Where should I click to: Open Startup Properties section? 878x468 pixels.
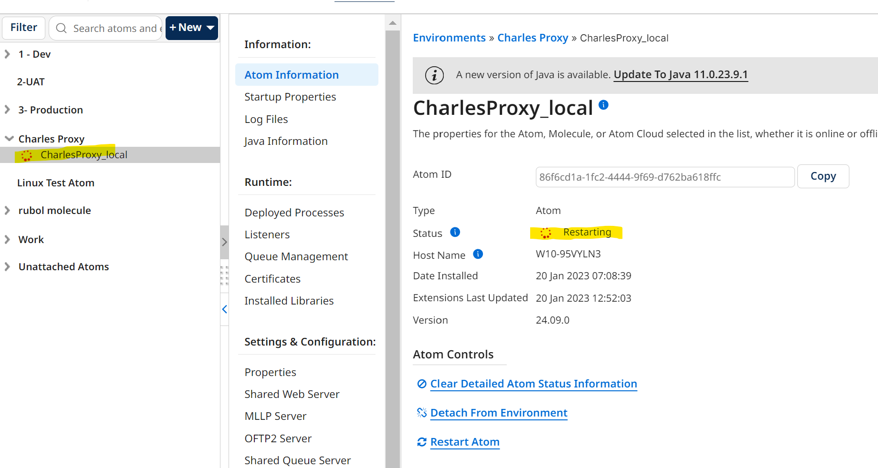(x=290, y=97)
